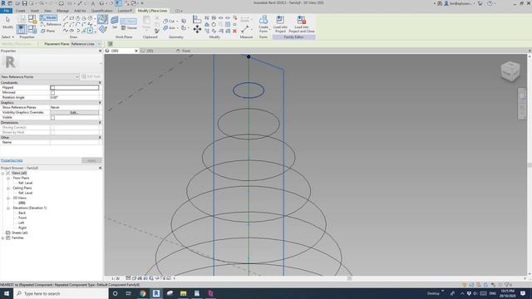Switch to the View ribbon tab
This screenshot has width=532, height=299.
pyautogui.click(x=47, y=11)
